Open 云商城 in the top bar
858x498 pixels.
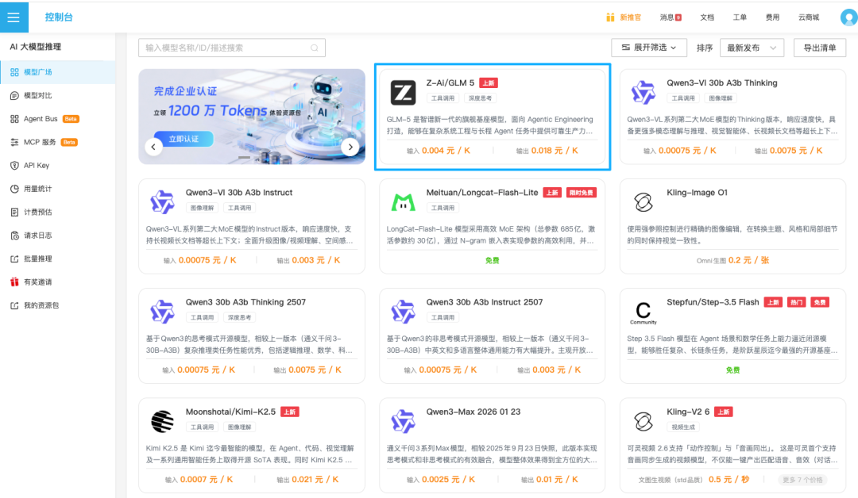[x=809, y=17]
